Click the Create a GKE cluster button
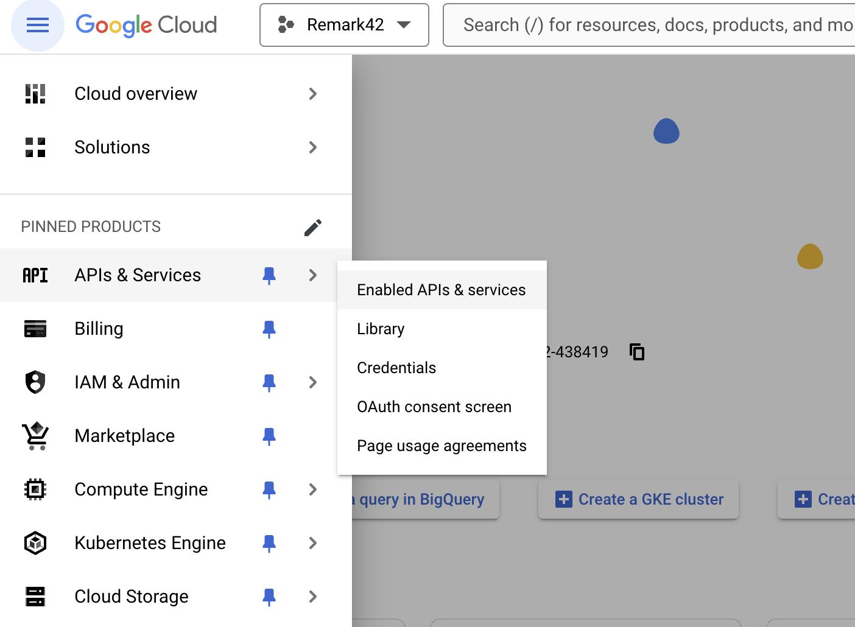Screen dimensions: 855x627 [x=638, y=499]
